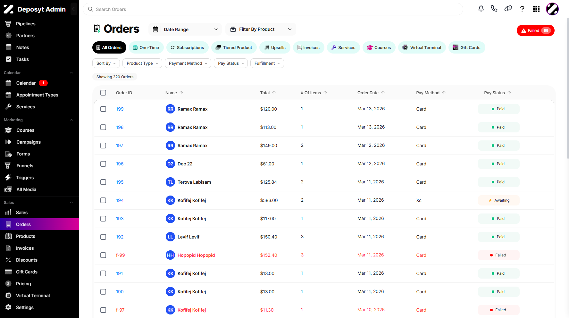This screenshot has height=318, width=569.
Task: Open the help question mark icon
Action: tap(522, 9)
